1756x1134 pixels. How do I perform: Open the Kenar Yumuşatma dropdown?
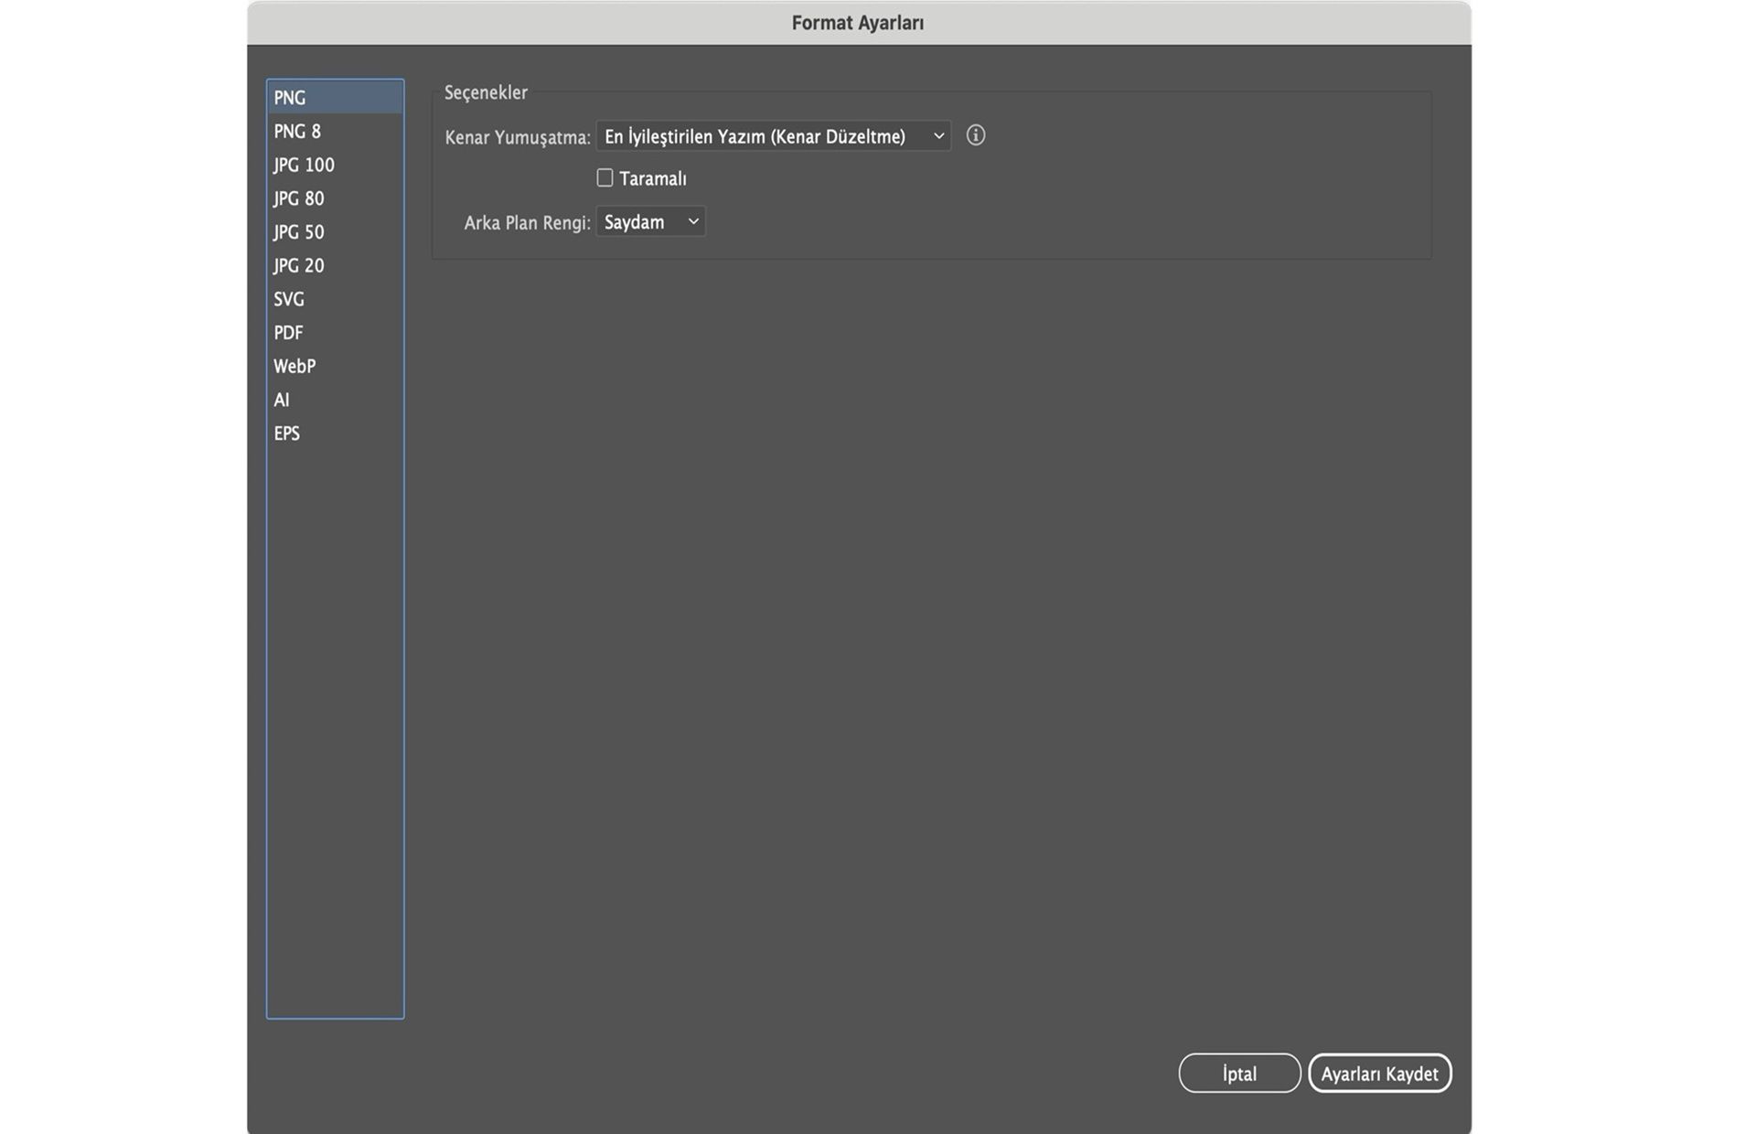coord(773,136)
